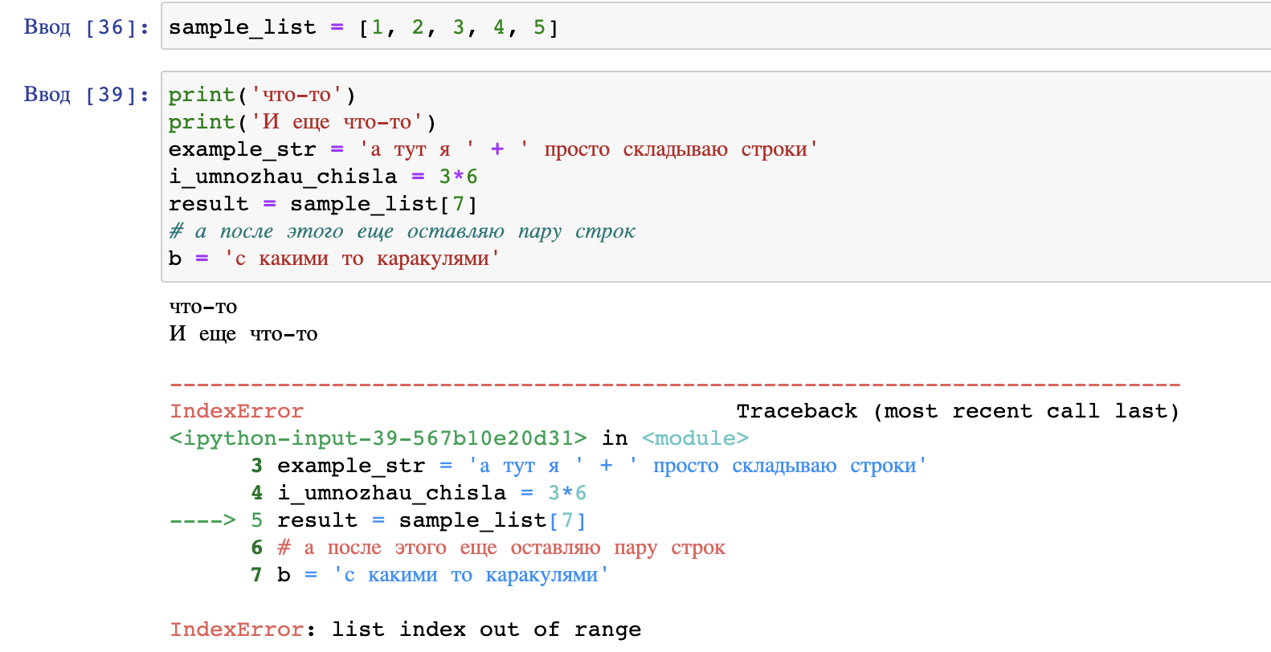Click the <module> label in the traceback
The height and width of the screenshot is (652, 1271).
tap(695, 438)
